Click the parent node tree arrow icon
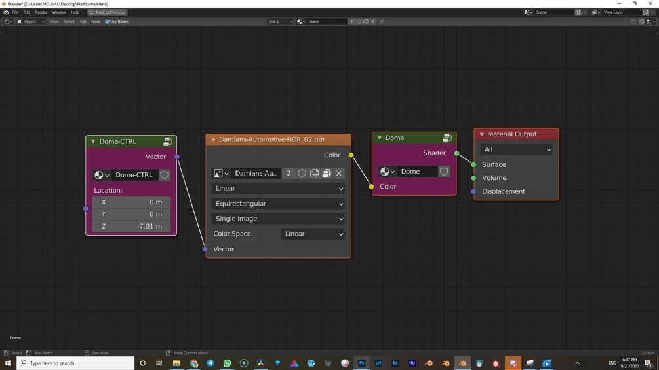659x370 pixels. pos(633,22)
